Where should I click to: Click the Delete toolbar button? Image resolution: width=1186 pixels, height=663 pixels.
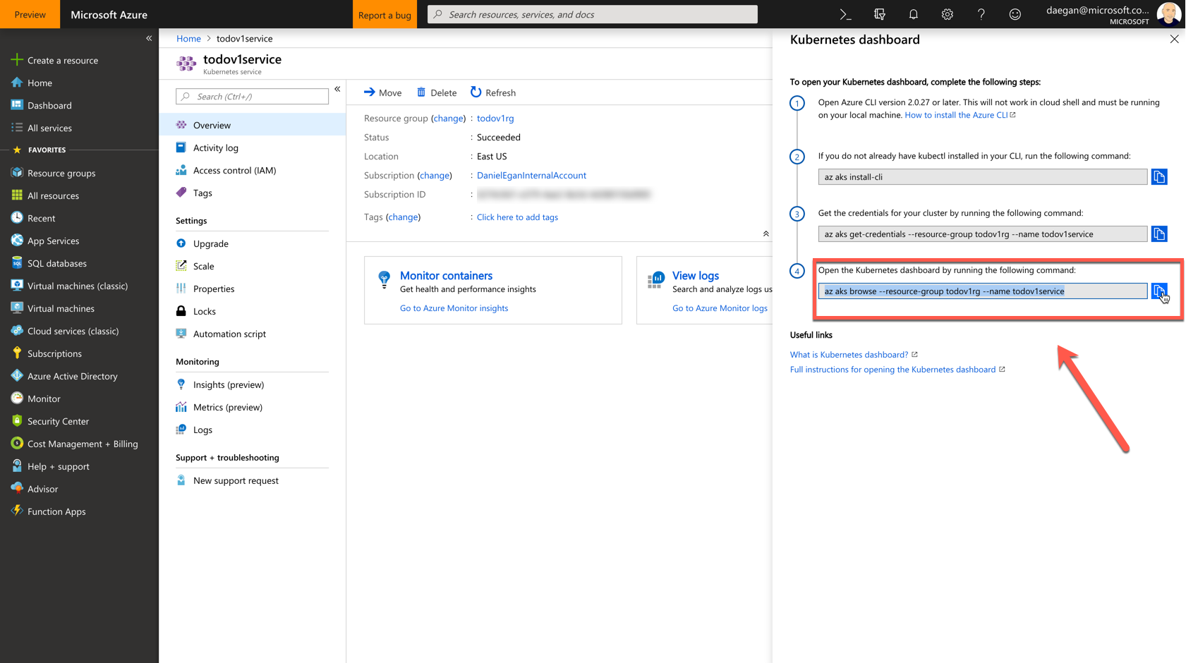pyautogui.click(x=437, y=92)
